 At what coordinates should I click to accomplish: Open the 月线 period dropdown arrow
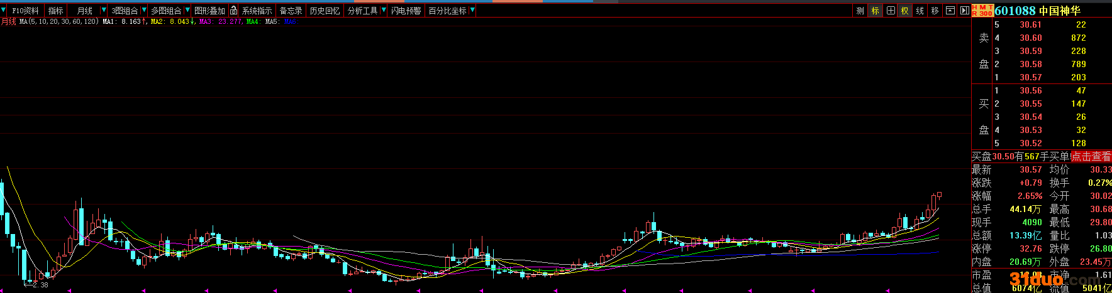click(x=104, y=11)
